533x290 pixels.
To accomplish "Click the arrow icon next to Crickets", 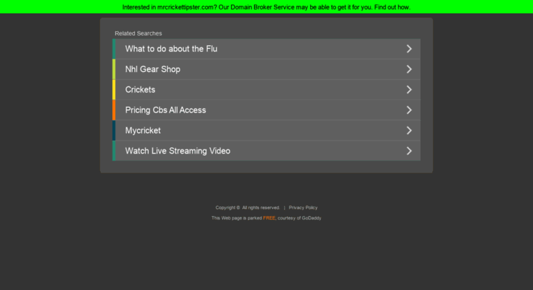I will (x=410, y=90).
